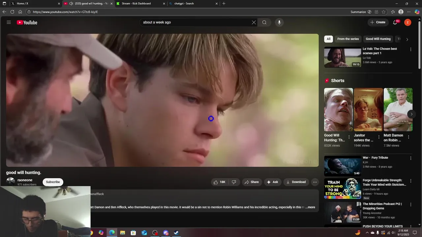Screen dimensions: 422x237
Task: Start voice search with the microphone
Action: 279,22
